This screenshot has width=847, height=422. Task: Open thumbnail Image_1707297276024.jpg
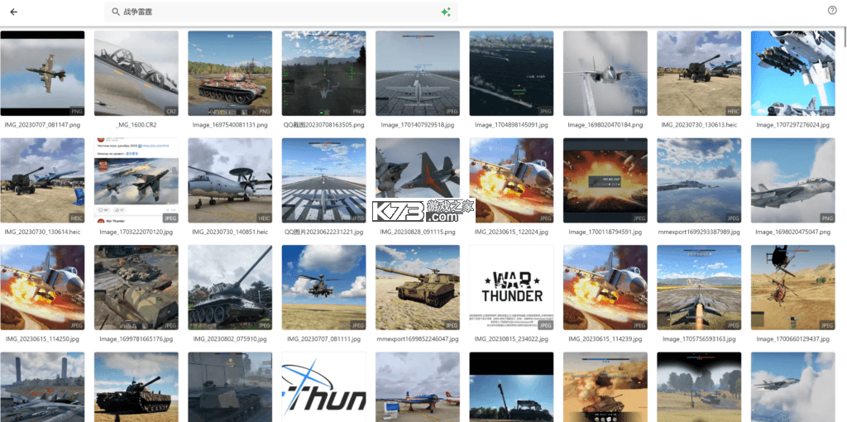(793, 73)
